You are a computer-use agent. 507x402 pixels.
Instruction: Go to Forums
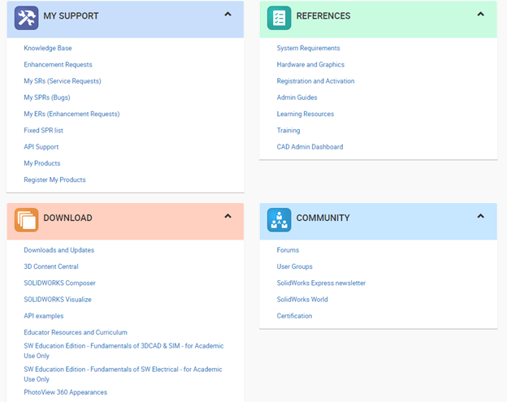288,250
